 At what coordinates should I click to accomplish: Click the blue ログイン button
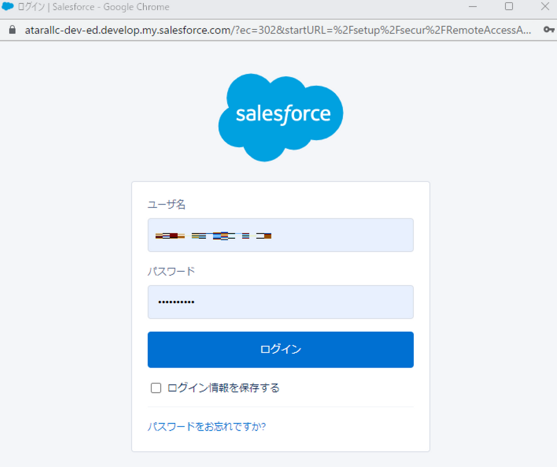[x=281, y=350]
